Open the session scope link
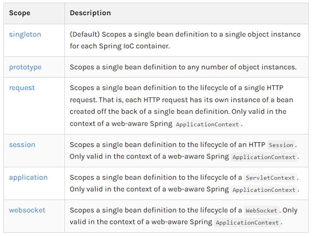This screenshot has height=237, width=315. point(22,145)
